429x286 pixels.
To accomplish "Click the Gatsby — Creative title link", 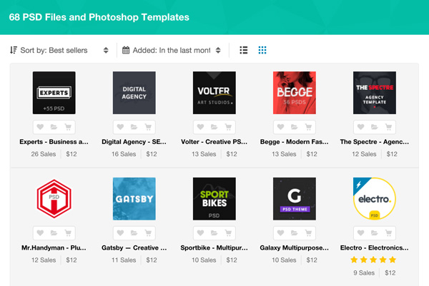I will pyautogui.click(x=134, y=247).
